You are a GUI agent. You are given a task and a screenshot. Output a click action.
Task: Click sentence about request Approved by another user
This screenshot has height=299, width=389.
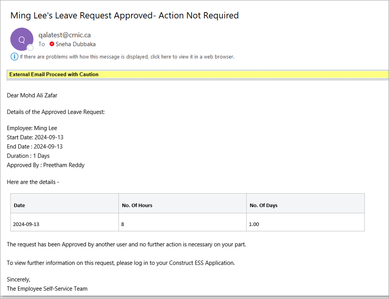[127, 244]
